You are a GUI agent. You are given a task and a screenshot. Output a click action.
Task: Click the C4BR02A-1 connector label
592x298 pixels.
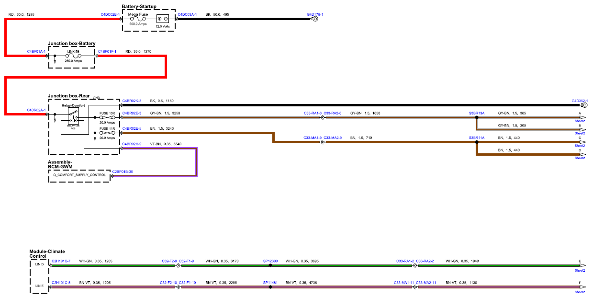(x=36, y=110)
